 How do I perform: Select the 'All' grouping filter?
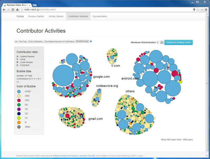pos(16,42)
